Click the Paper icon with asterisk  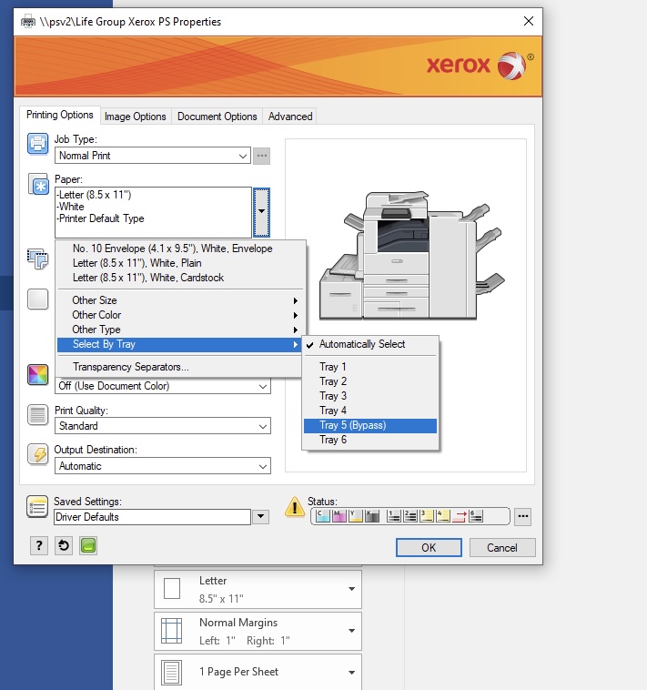[37, 185]
